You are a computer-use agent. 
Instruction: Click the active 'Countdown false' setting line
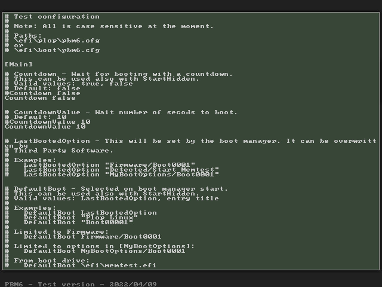tap(40, 98)
